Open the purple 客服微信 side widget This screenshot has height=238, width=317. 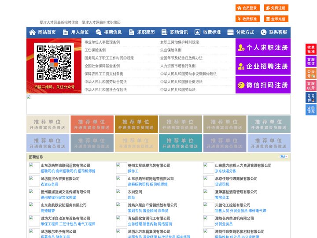point(311,61)
